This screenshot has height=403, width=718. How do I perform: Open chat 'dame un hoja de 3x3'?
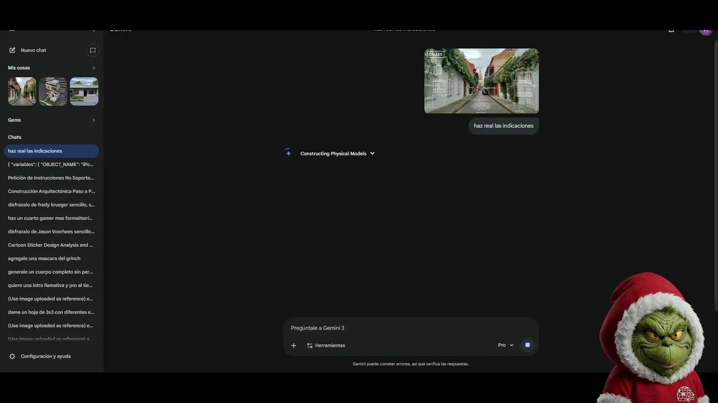(52, 312)
